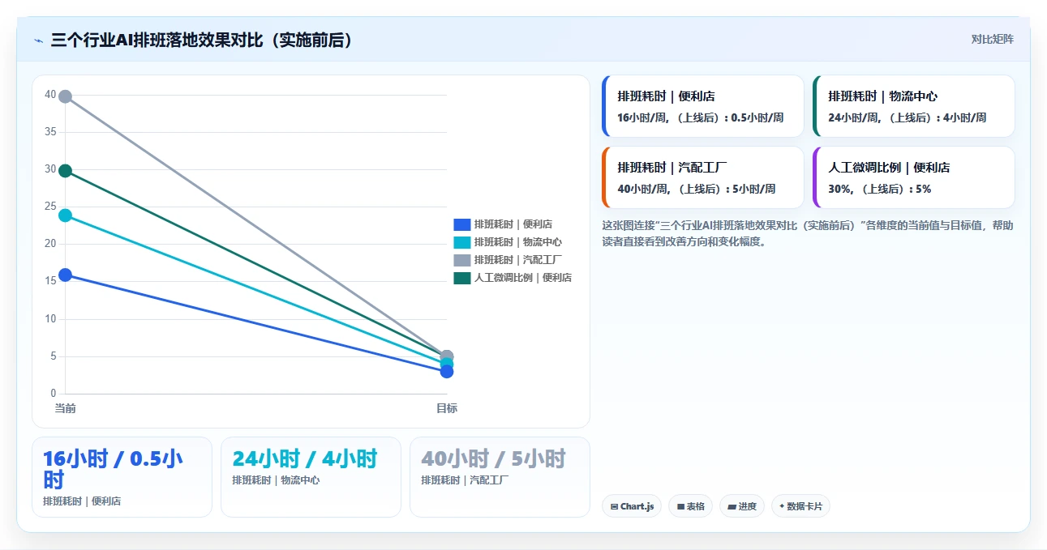Click the 对比矩阵 label
The width and height of the screenshot is (1047, 550).
[992, 39]
